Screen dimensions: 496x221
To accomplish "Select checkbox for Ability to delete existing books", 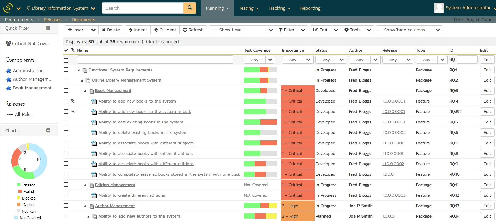I will pyautogui.click(x=66, y=132).
